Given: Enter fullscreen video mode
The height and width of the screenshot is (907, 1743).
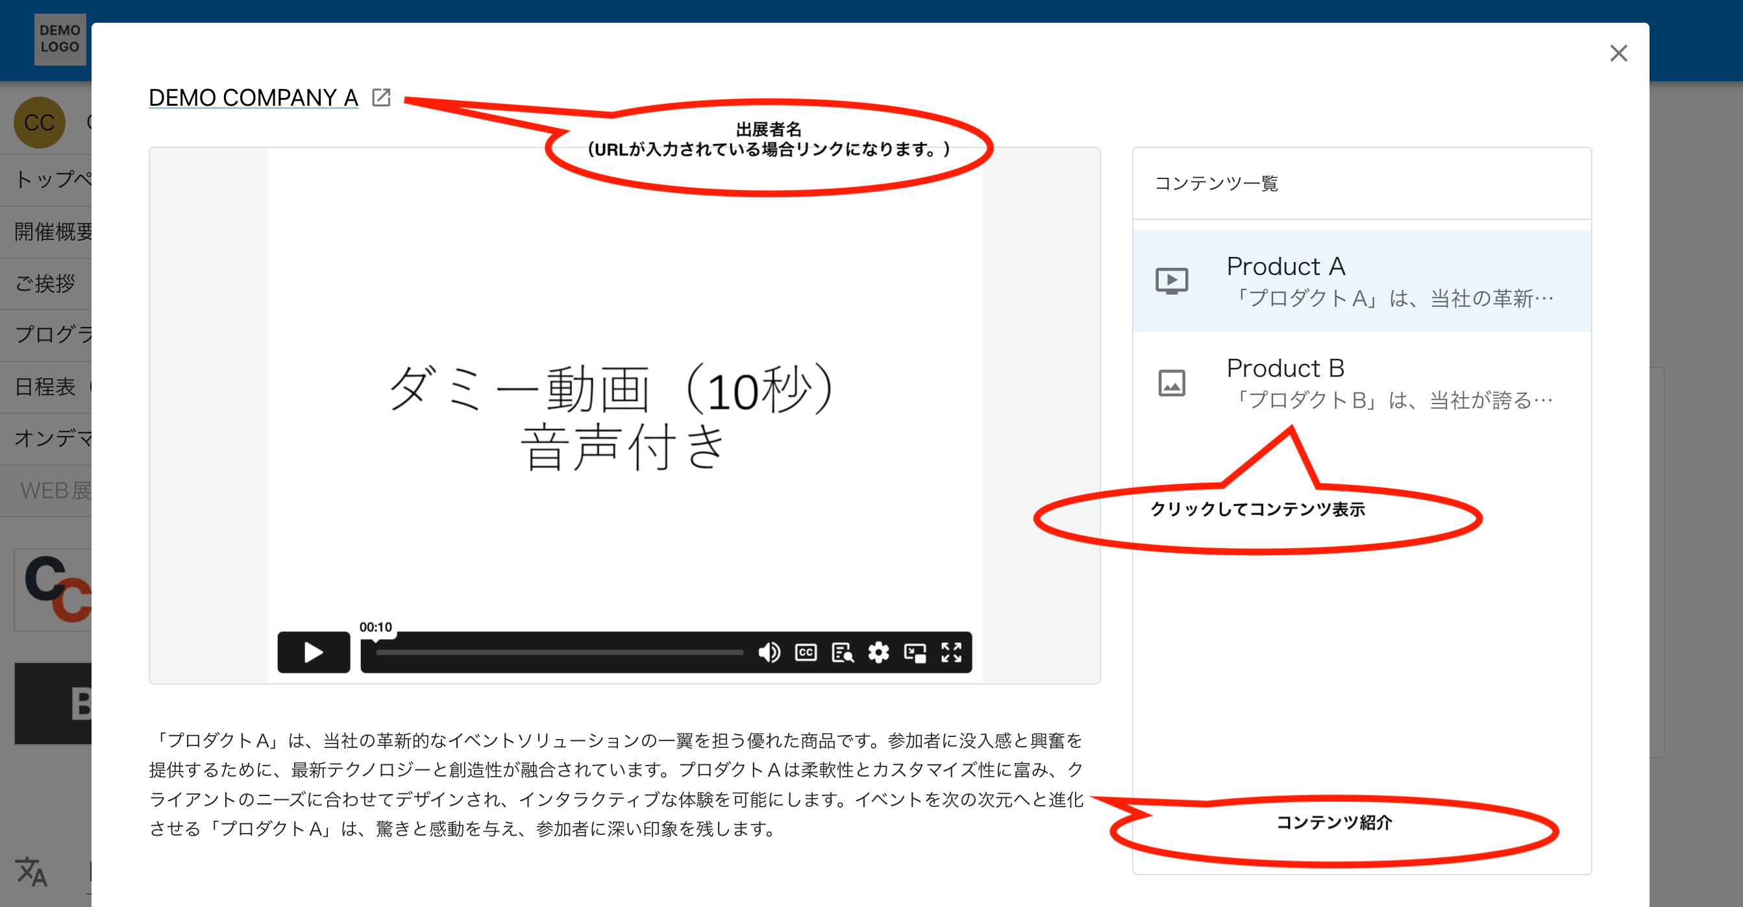Looking at the screenshot, I should (x=951, y=652).
